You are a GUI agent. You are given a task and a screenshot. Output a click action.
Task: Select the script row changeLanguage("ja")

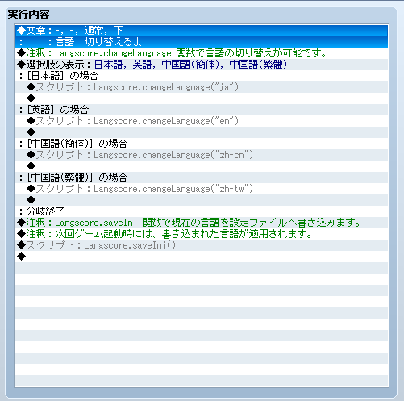coord(202,87)
